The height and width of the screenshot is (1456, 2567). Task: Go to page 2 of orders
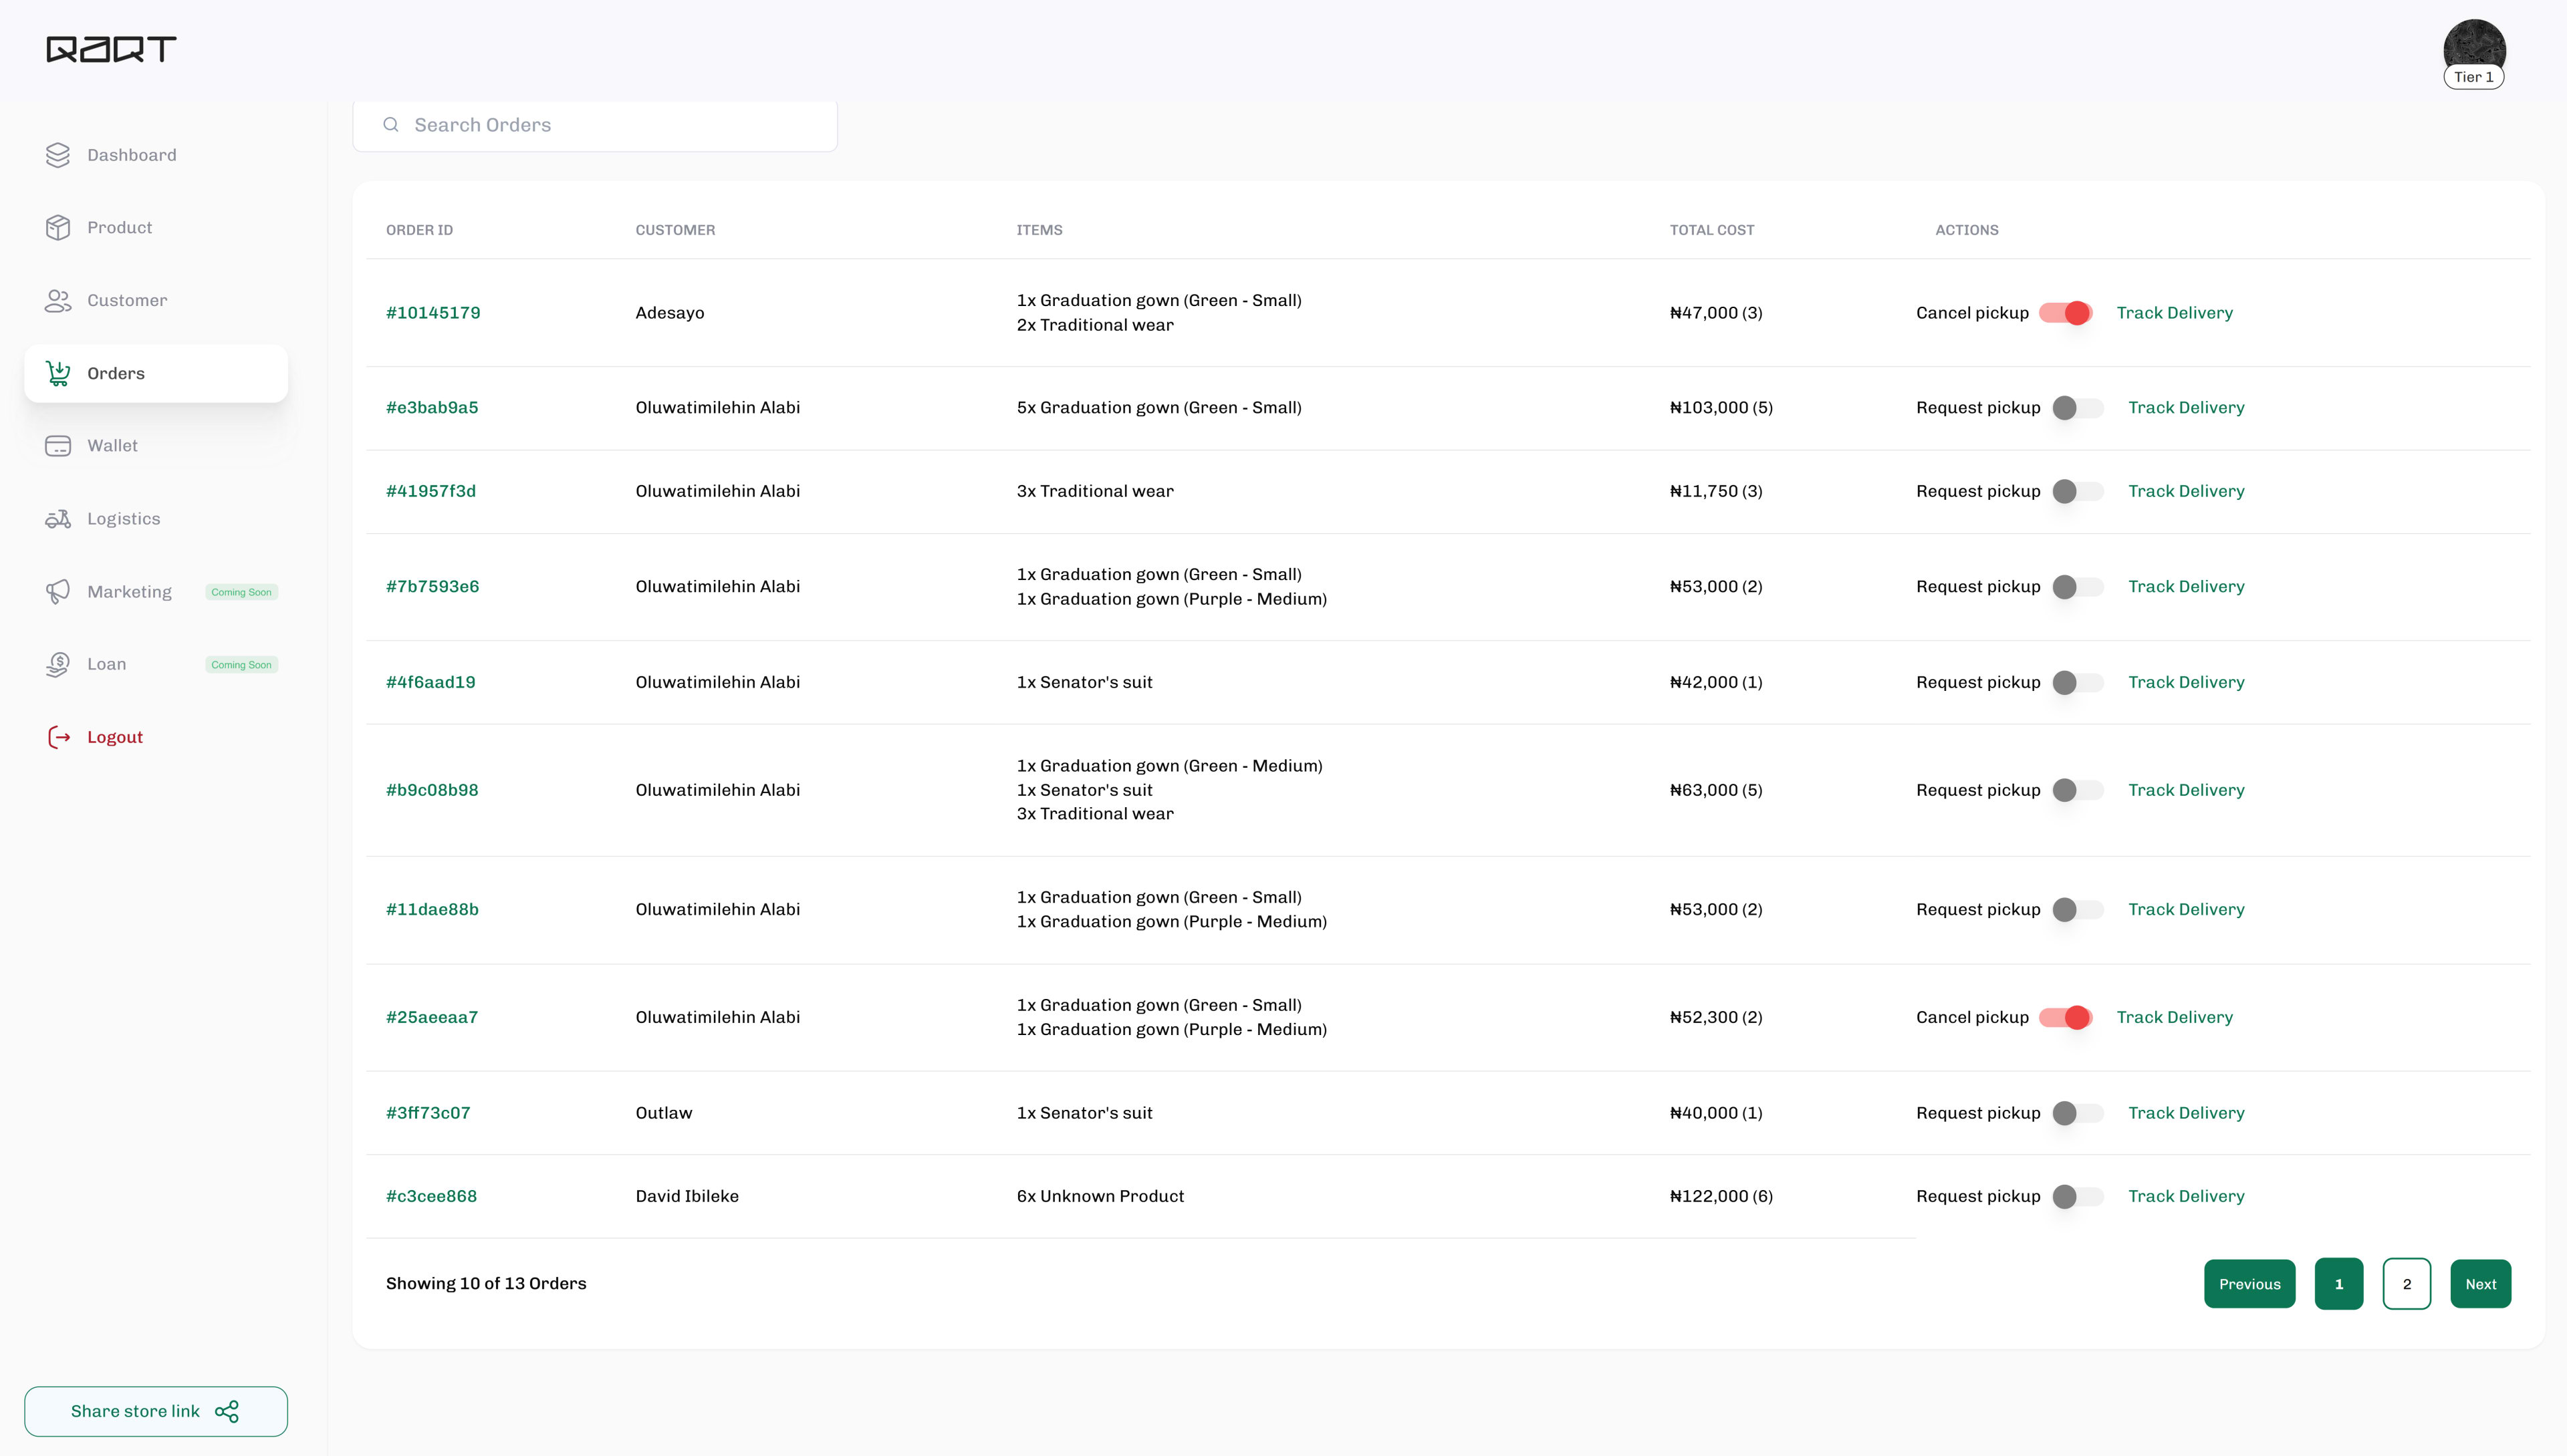[2408, 1283]
